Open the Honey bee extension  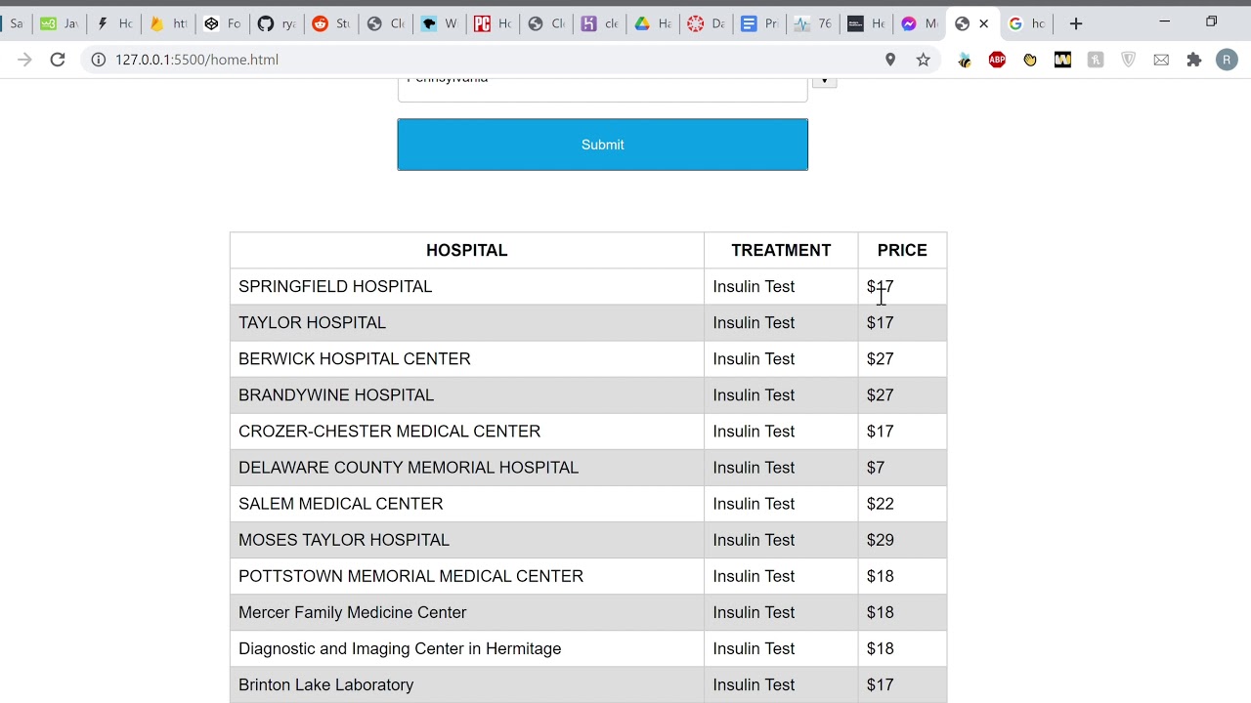pos(965,60)
